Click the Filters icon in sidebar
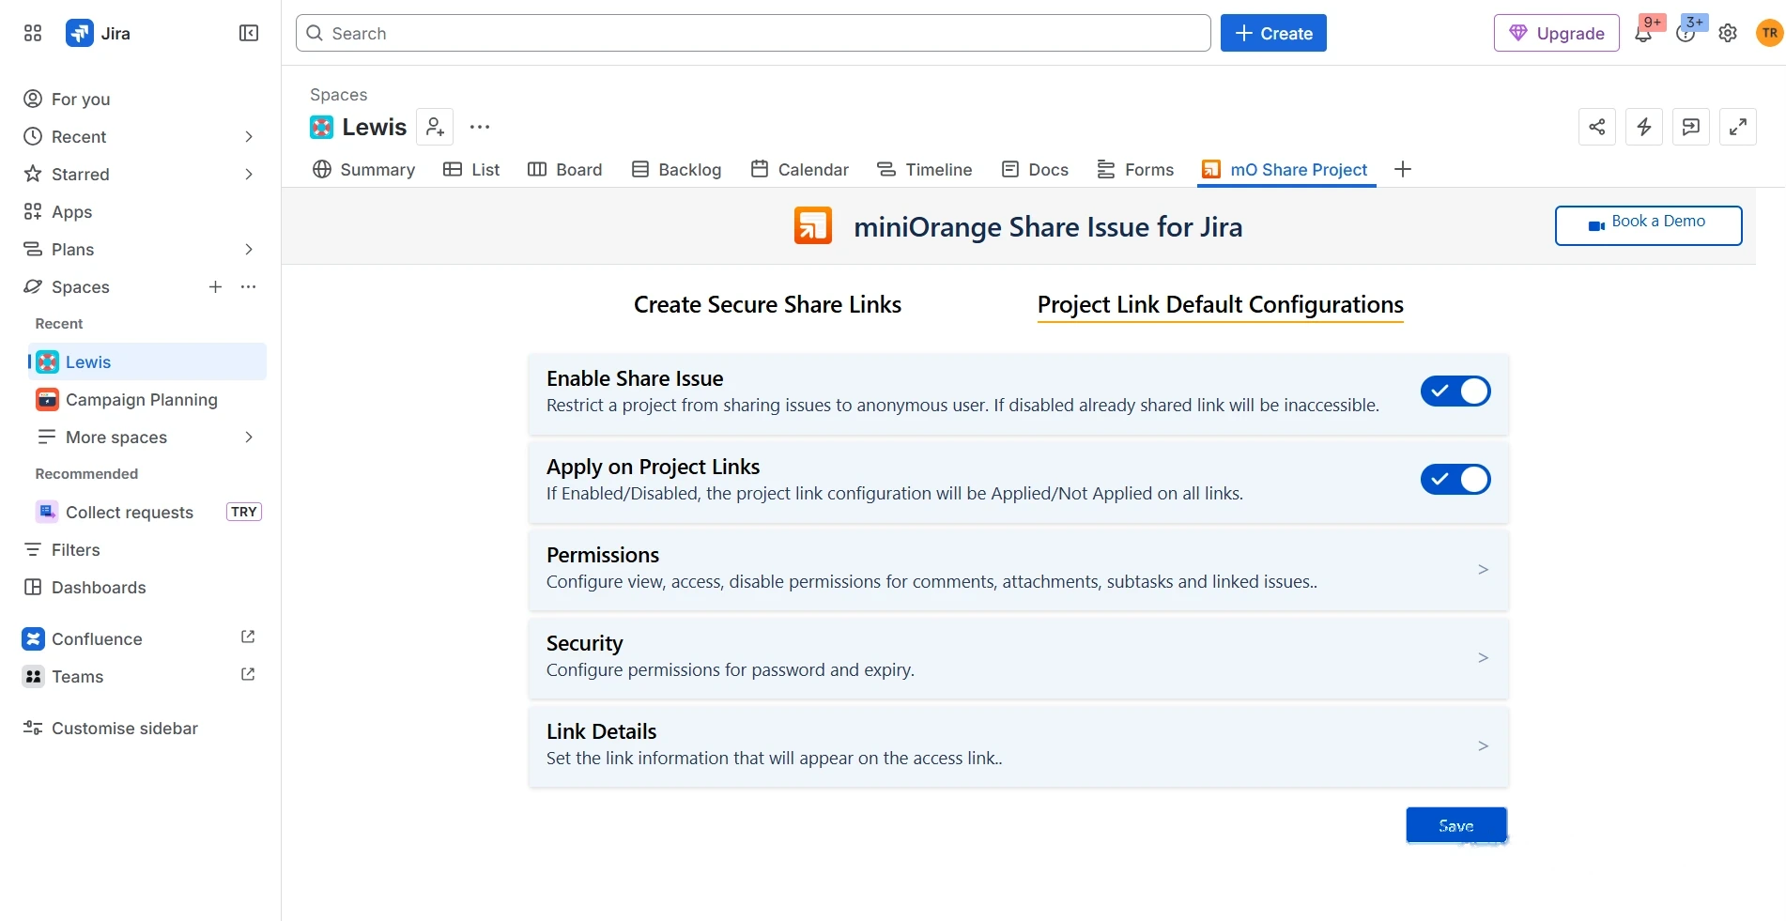The image size is (1786, 921). pos(33,549)
